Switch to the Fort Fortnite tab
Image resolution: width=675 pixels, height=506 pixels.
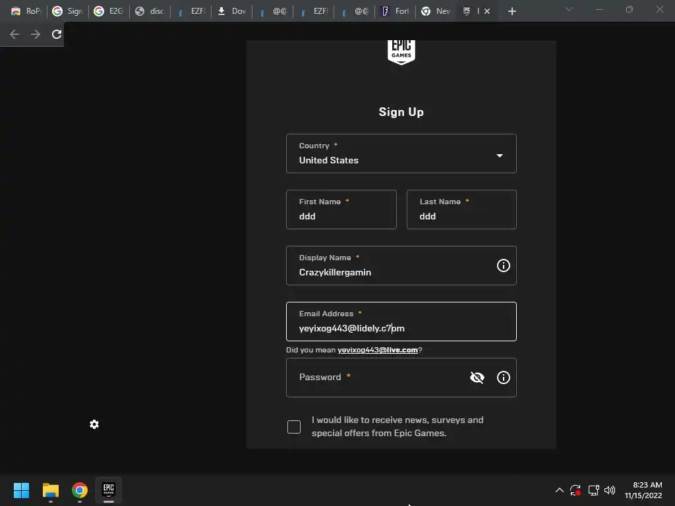(396, 11)
